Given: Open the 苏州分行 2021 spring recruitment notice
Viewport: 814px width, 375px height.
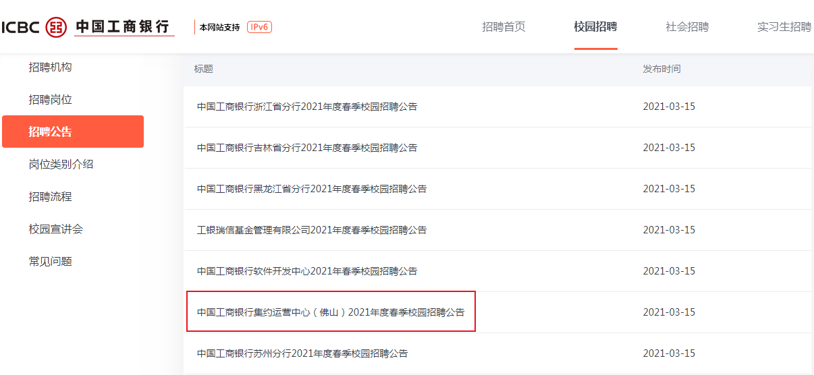Looking at the screenshot, I should click(302, 353).
